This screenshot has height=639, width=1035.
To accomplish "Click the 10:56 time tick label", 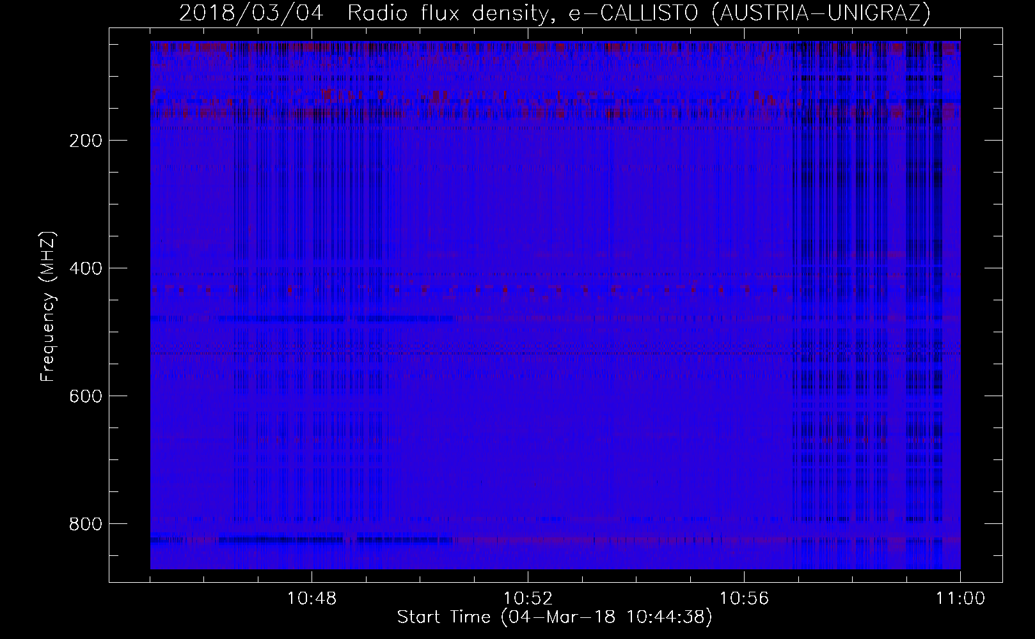I will tap(745, 599).
